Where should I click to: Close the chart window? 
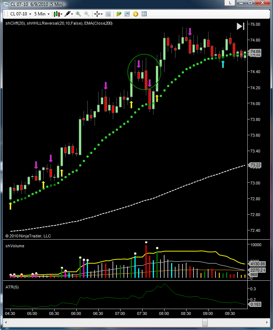pos(262,3)
